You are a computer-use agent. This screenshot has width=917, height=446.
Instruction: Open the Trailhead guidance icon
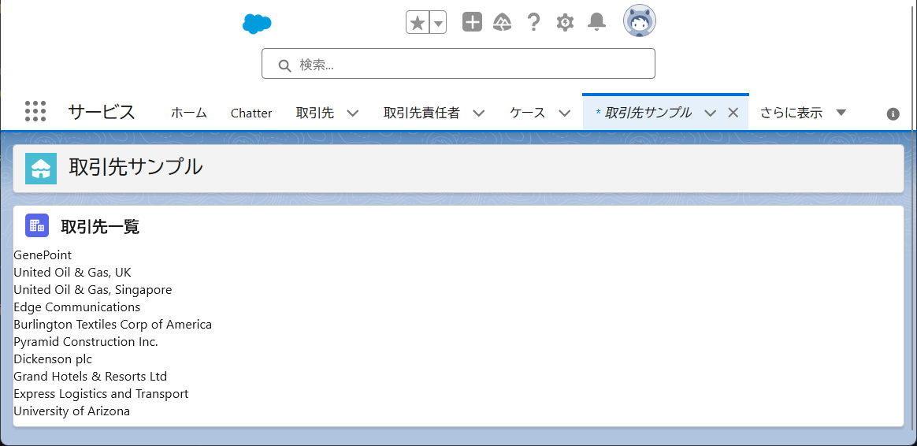tap(503, 23)
